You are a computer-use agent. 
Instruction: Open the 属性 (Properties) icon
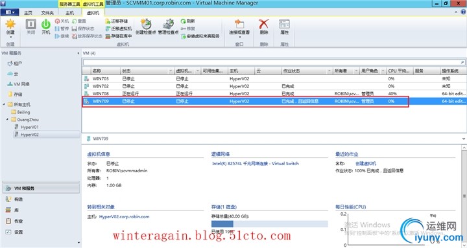(284, 25)
